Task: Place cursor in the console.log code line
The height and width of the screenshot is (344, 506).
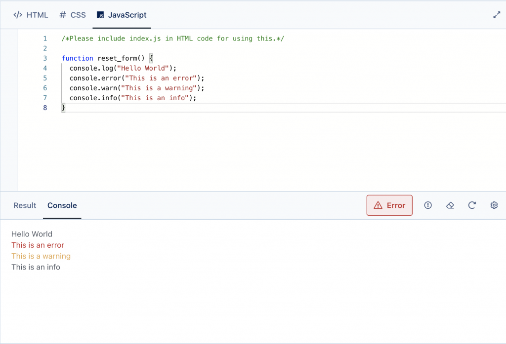Action: point(123,68)
